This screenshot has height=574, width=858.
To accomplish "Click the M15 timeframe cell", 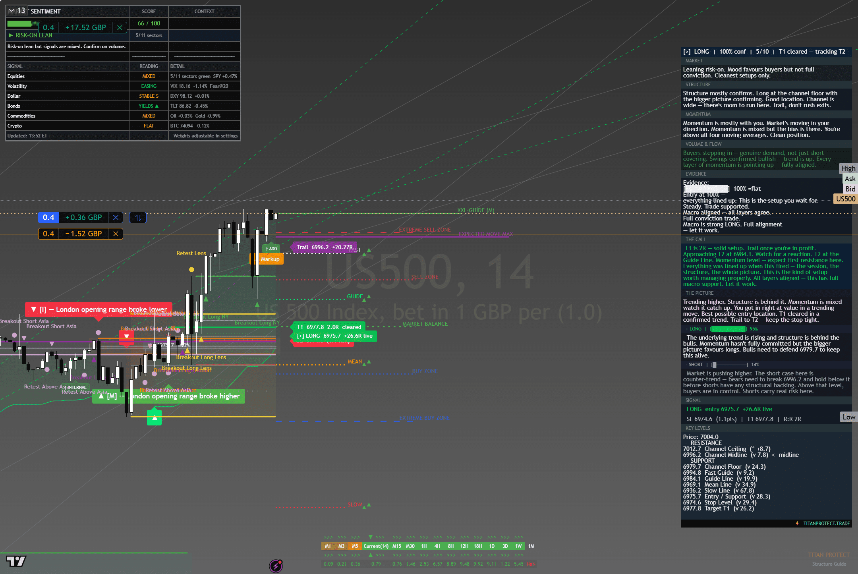I will point(397,546).
